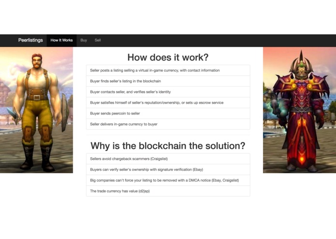The image size is (336, 239).
Task: Select 'The trade currency has value (d2jsp)'
Action: click(x=168, y=191)
